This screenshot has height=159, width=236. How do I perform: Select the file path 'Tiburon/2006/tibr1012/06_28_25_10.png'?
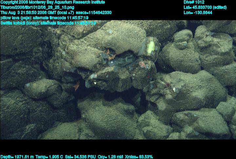click(x=37, y=8)
